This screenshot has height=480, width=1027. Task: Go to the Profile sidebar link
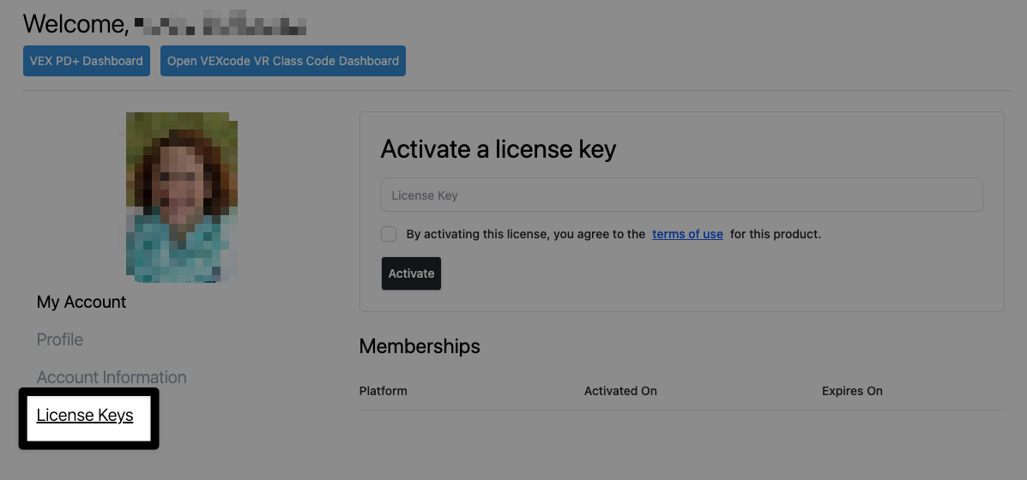coord(59,340)
